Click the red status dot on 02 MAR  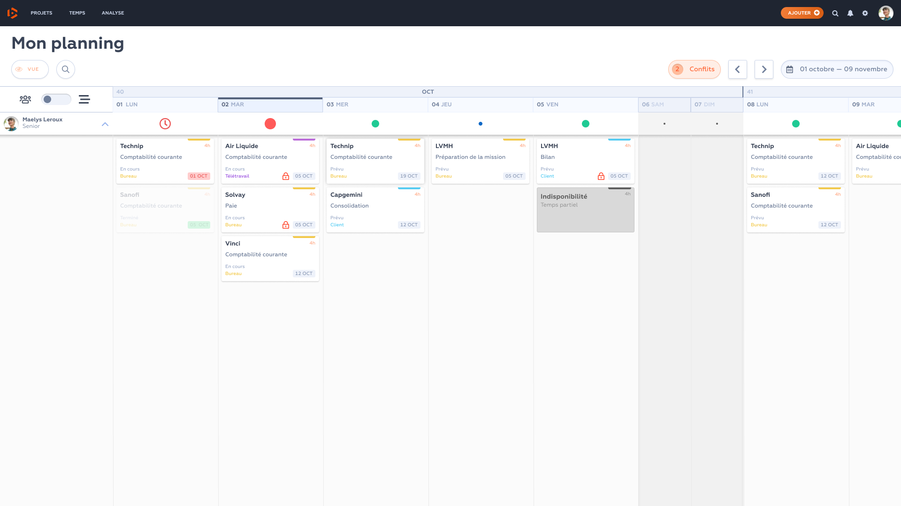pyautogui.click(x=270, y=124)
